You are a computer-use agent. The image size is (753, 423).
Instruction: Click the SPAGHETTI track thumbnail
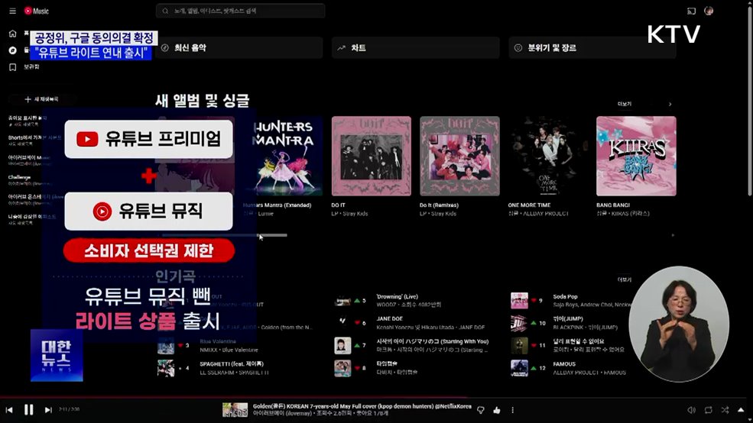166,368
